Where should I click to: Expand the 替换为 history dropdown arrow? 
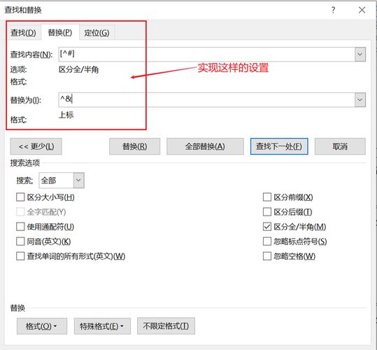pyautogui.click(x=360, y=99)
